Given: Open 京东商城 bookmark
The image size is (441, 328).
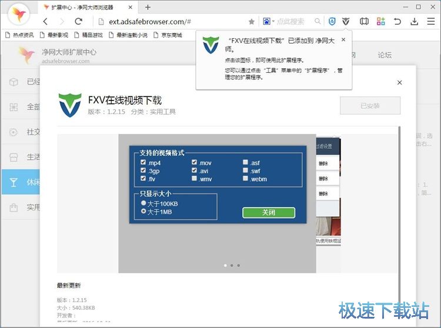Looking at the screenshot, I should [x=168, y=35].
